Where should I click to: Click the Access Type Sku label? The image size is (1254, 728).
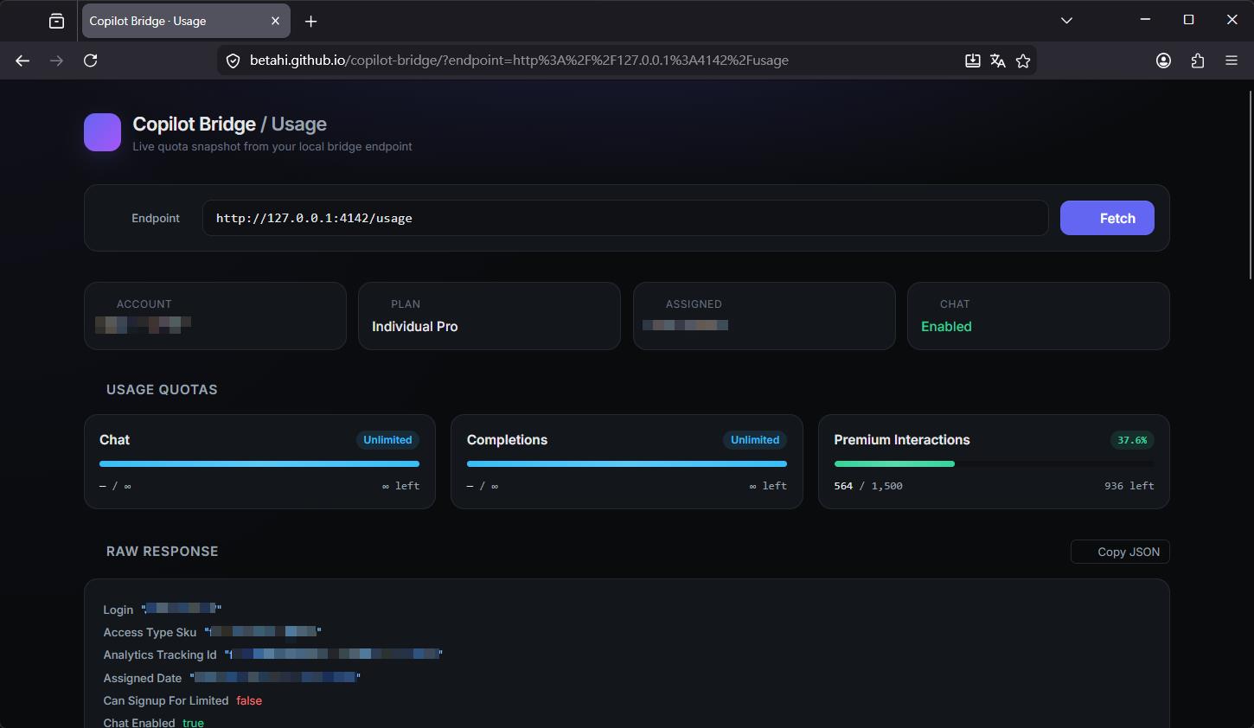150,633
